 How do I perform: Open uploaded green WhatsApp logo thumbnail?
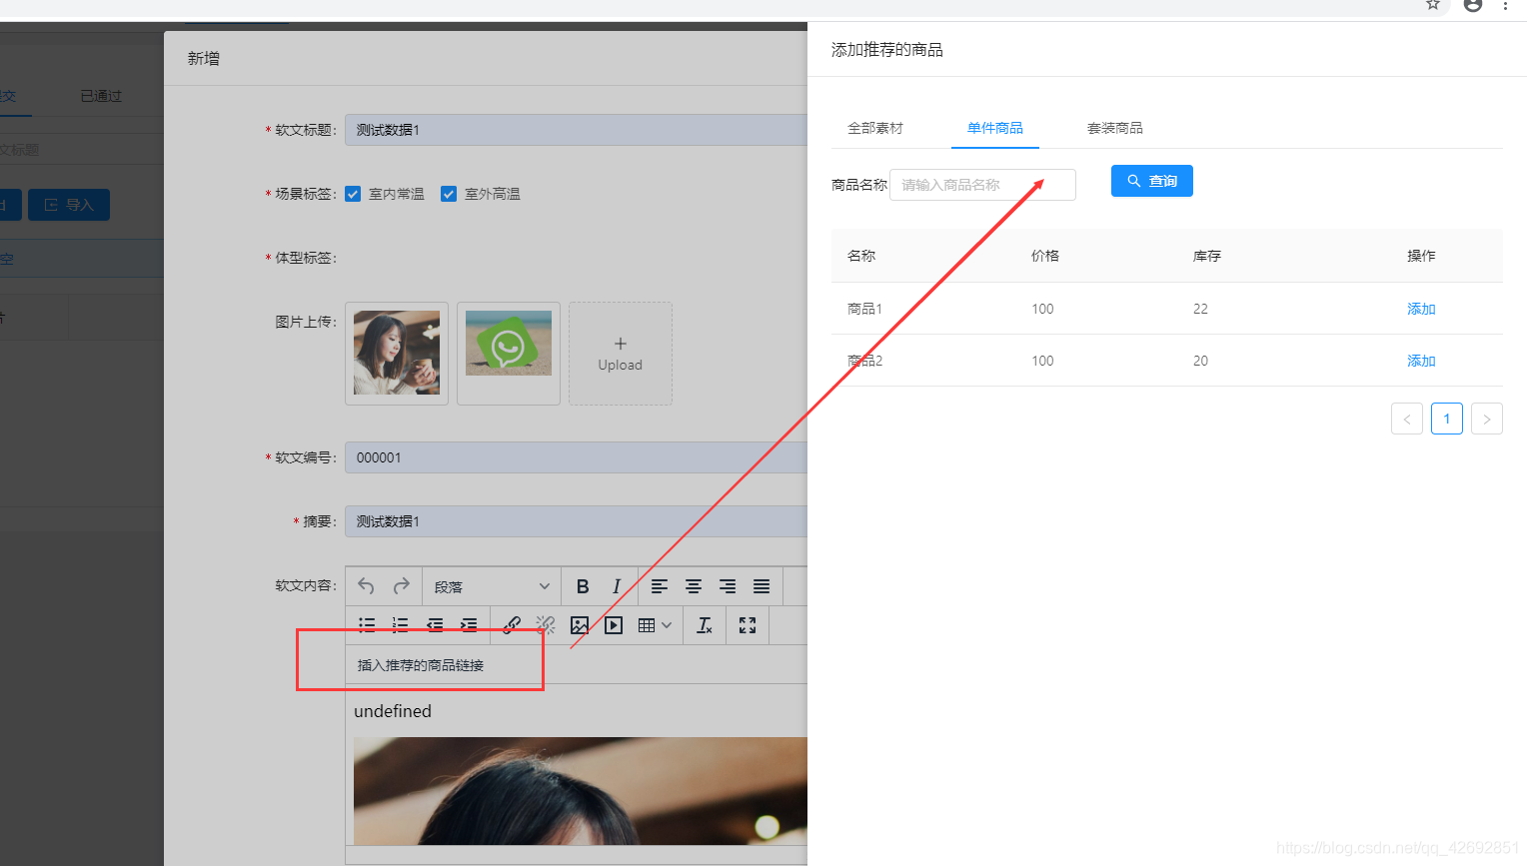509,343
